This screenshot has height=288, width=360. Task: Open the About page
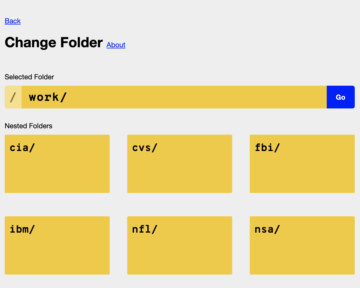coord(116,45)
